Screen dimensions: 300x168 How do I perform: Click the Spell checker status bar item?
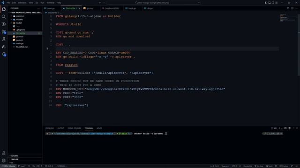(x=269, y=166)
